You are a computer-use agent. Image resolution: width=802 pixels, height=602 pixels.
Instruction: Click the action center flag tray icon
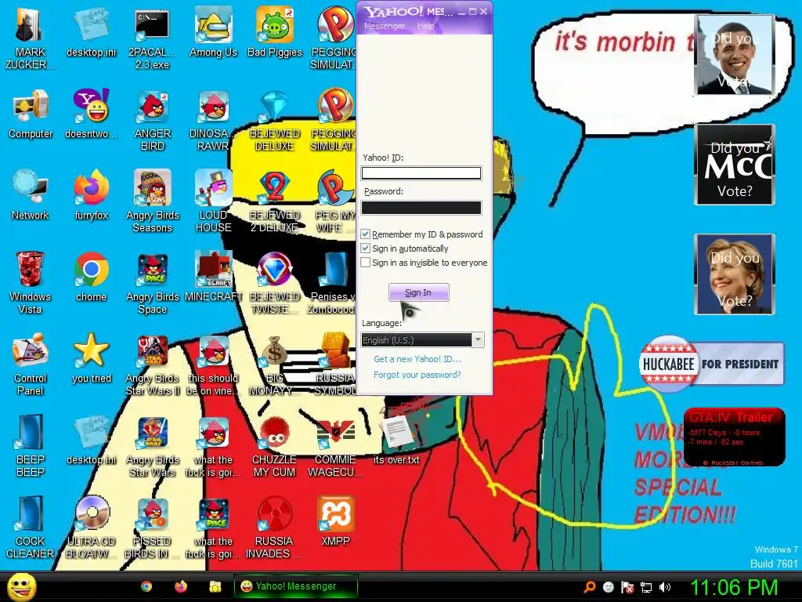click(x=627, y=587)
